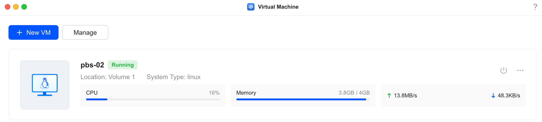Image resolution: width=542 pixels, height=122 pixels.
Task: Click the green Running status badge
Action: (122, 65)
